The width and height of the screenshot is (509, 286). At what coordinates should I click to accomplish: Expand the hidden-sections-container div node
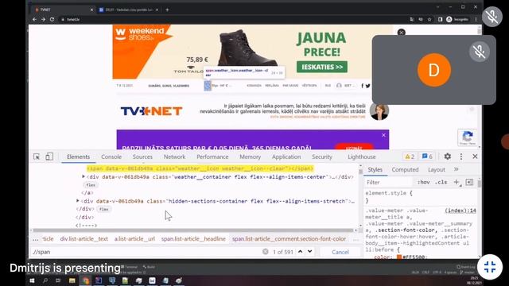78,201
